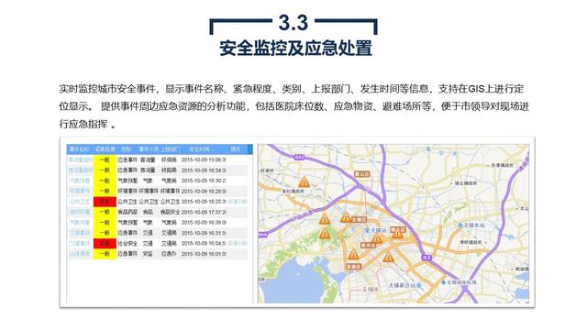The width and height of the screenshot is (587, 330).
Task: Click the warning marker near 洛社镇政府
Action: coord(304,181)
